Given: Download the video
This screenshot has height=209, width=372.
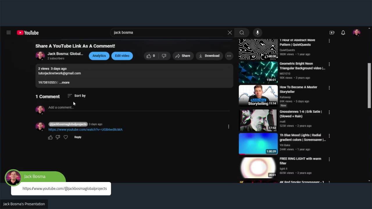Looking at the screenshot, I should (x=209, y=56).
